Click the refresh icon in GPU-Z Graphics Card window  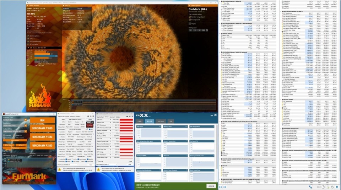pyautogui.click(x=91, y=116)
